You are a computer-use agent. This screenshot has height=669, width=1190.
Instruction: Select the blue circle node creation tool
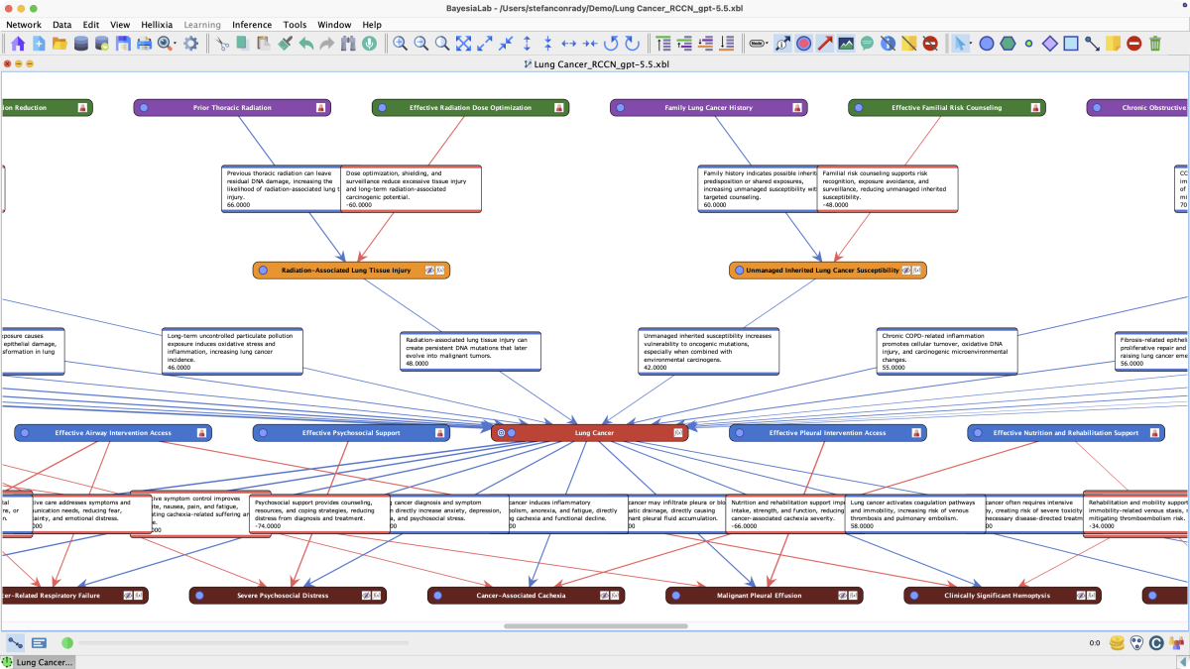click(987, 44)
